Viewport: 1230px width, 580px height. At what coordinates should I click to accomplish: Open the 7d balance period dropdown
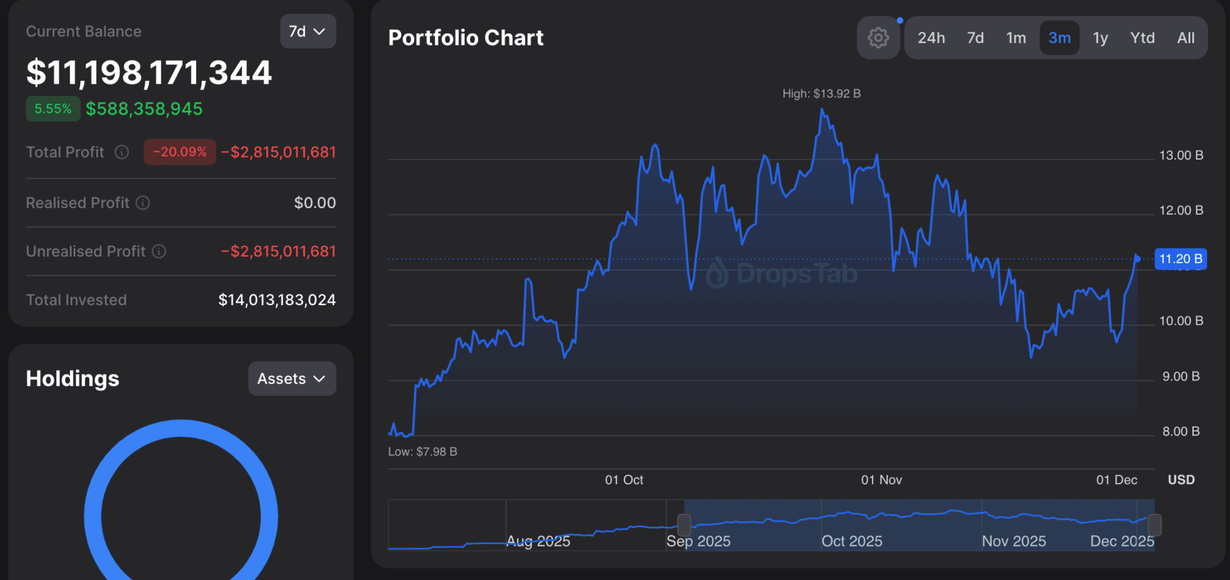[308, 32]
